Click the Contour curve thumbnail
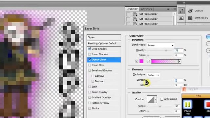Viewport: 210px width, 118px height. coord(151,99)
